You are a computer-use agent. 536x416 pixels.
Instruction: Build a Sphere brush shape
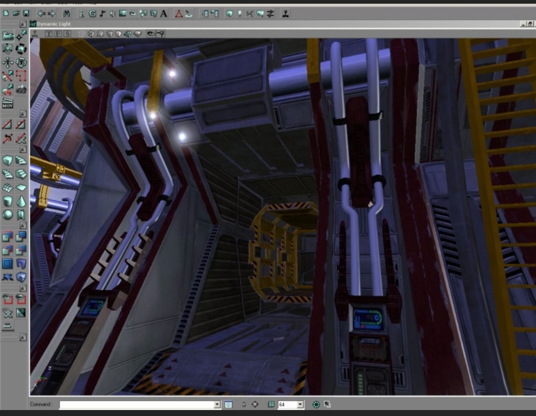(8, 215)
